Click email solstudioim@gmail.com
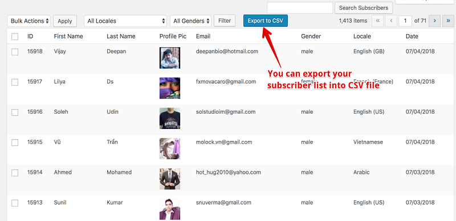The width and height of the screenshot is (456, 221). pyautogui.click(x=226, y=112)
